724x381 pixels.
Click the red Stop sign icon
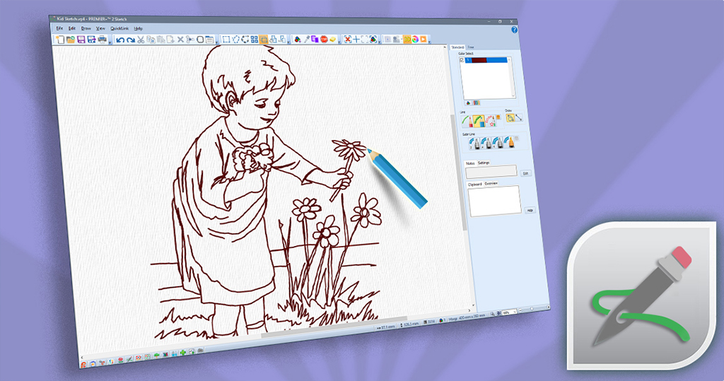click(324, 40)
